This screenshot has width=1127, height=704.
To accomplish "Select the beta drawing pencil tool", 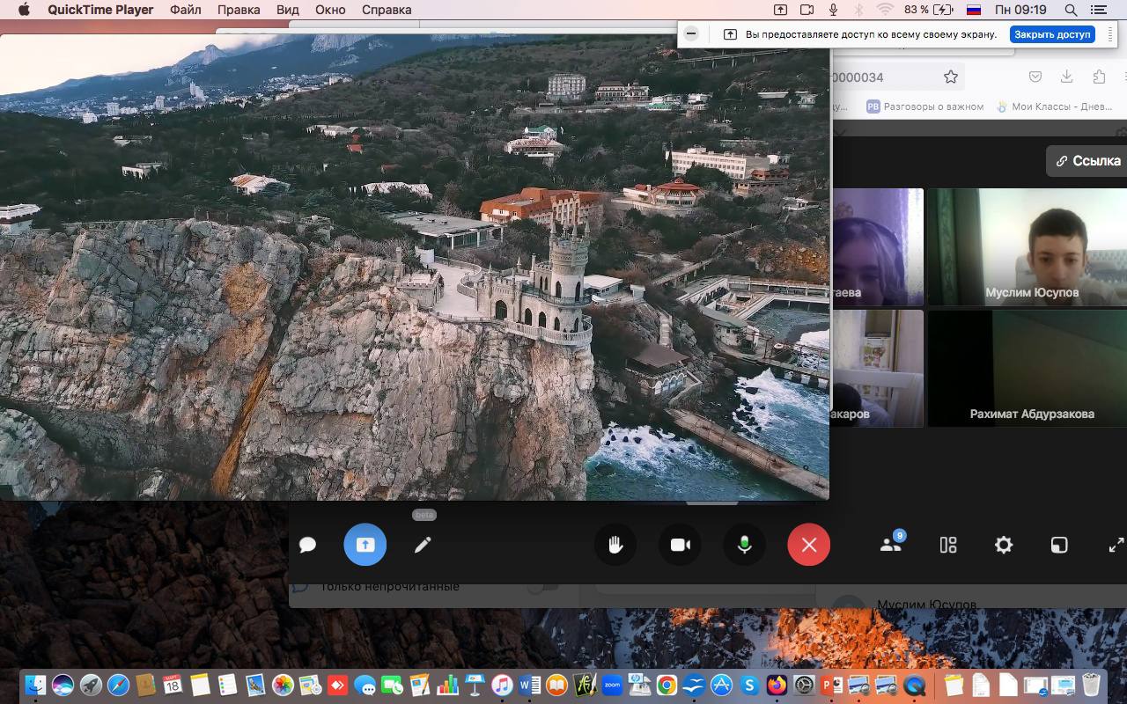I will tap(423, 545).
